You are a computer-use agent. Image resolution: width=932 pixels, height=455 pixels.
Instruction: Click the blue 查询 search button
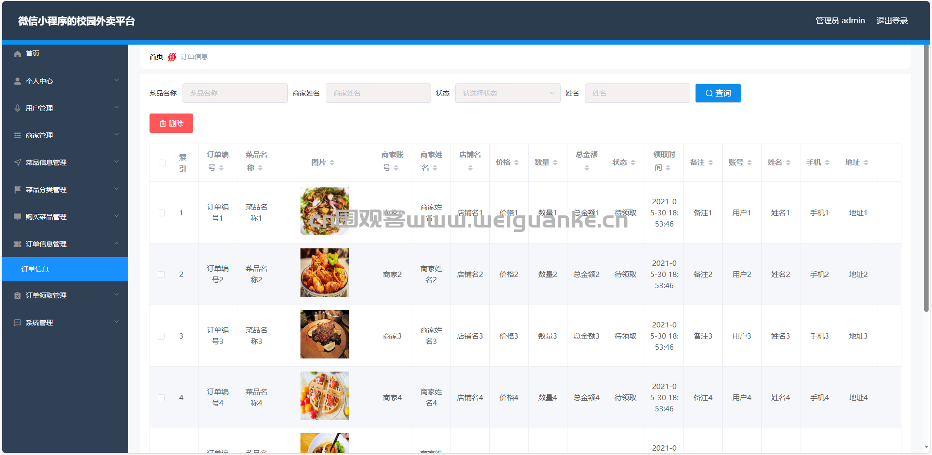pyautogui.click(x=718, y=93)
